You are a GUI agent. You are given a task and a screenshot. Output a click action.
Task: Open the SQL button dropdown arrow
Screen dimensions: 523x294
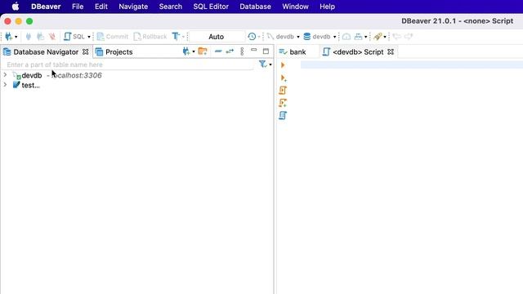click(89, 37)
